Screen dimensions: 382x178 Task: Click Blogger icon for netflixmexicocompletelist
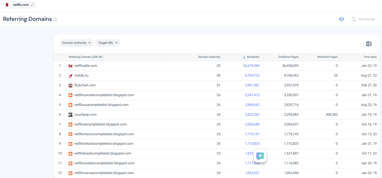[x=70, y=134]
